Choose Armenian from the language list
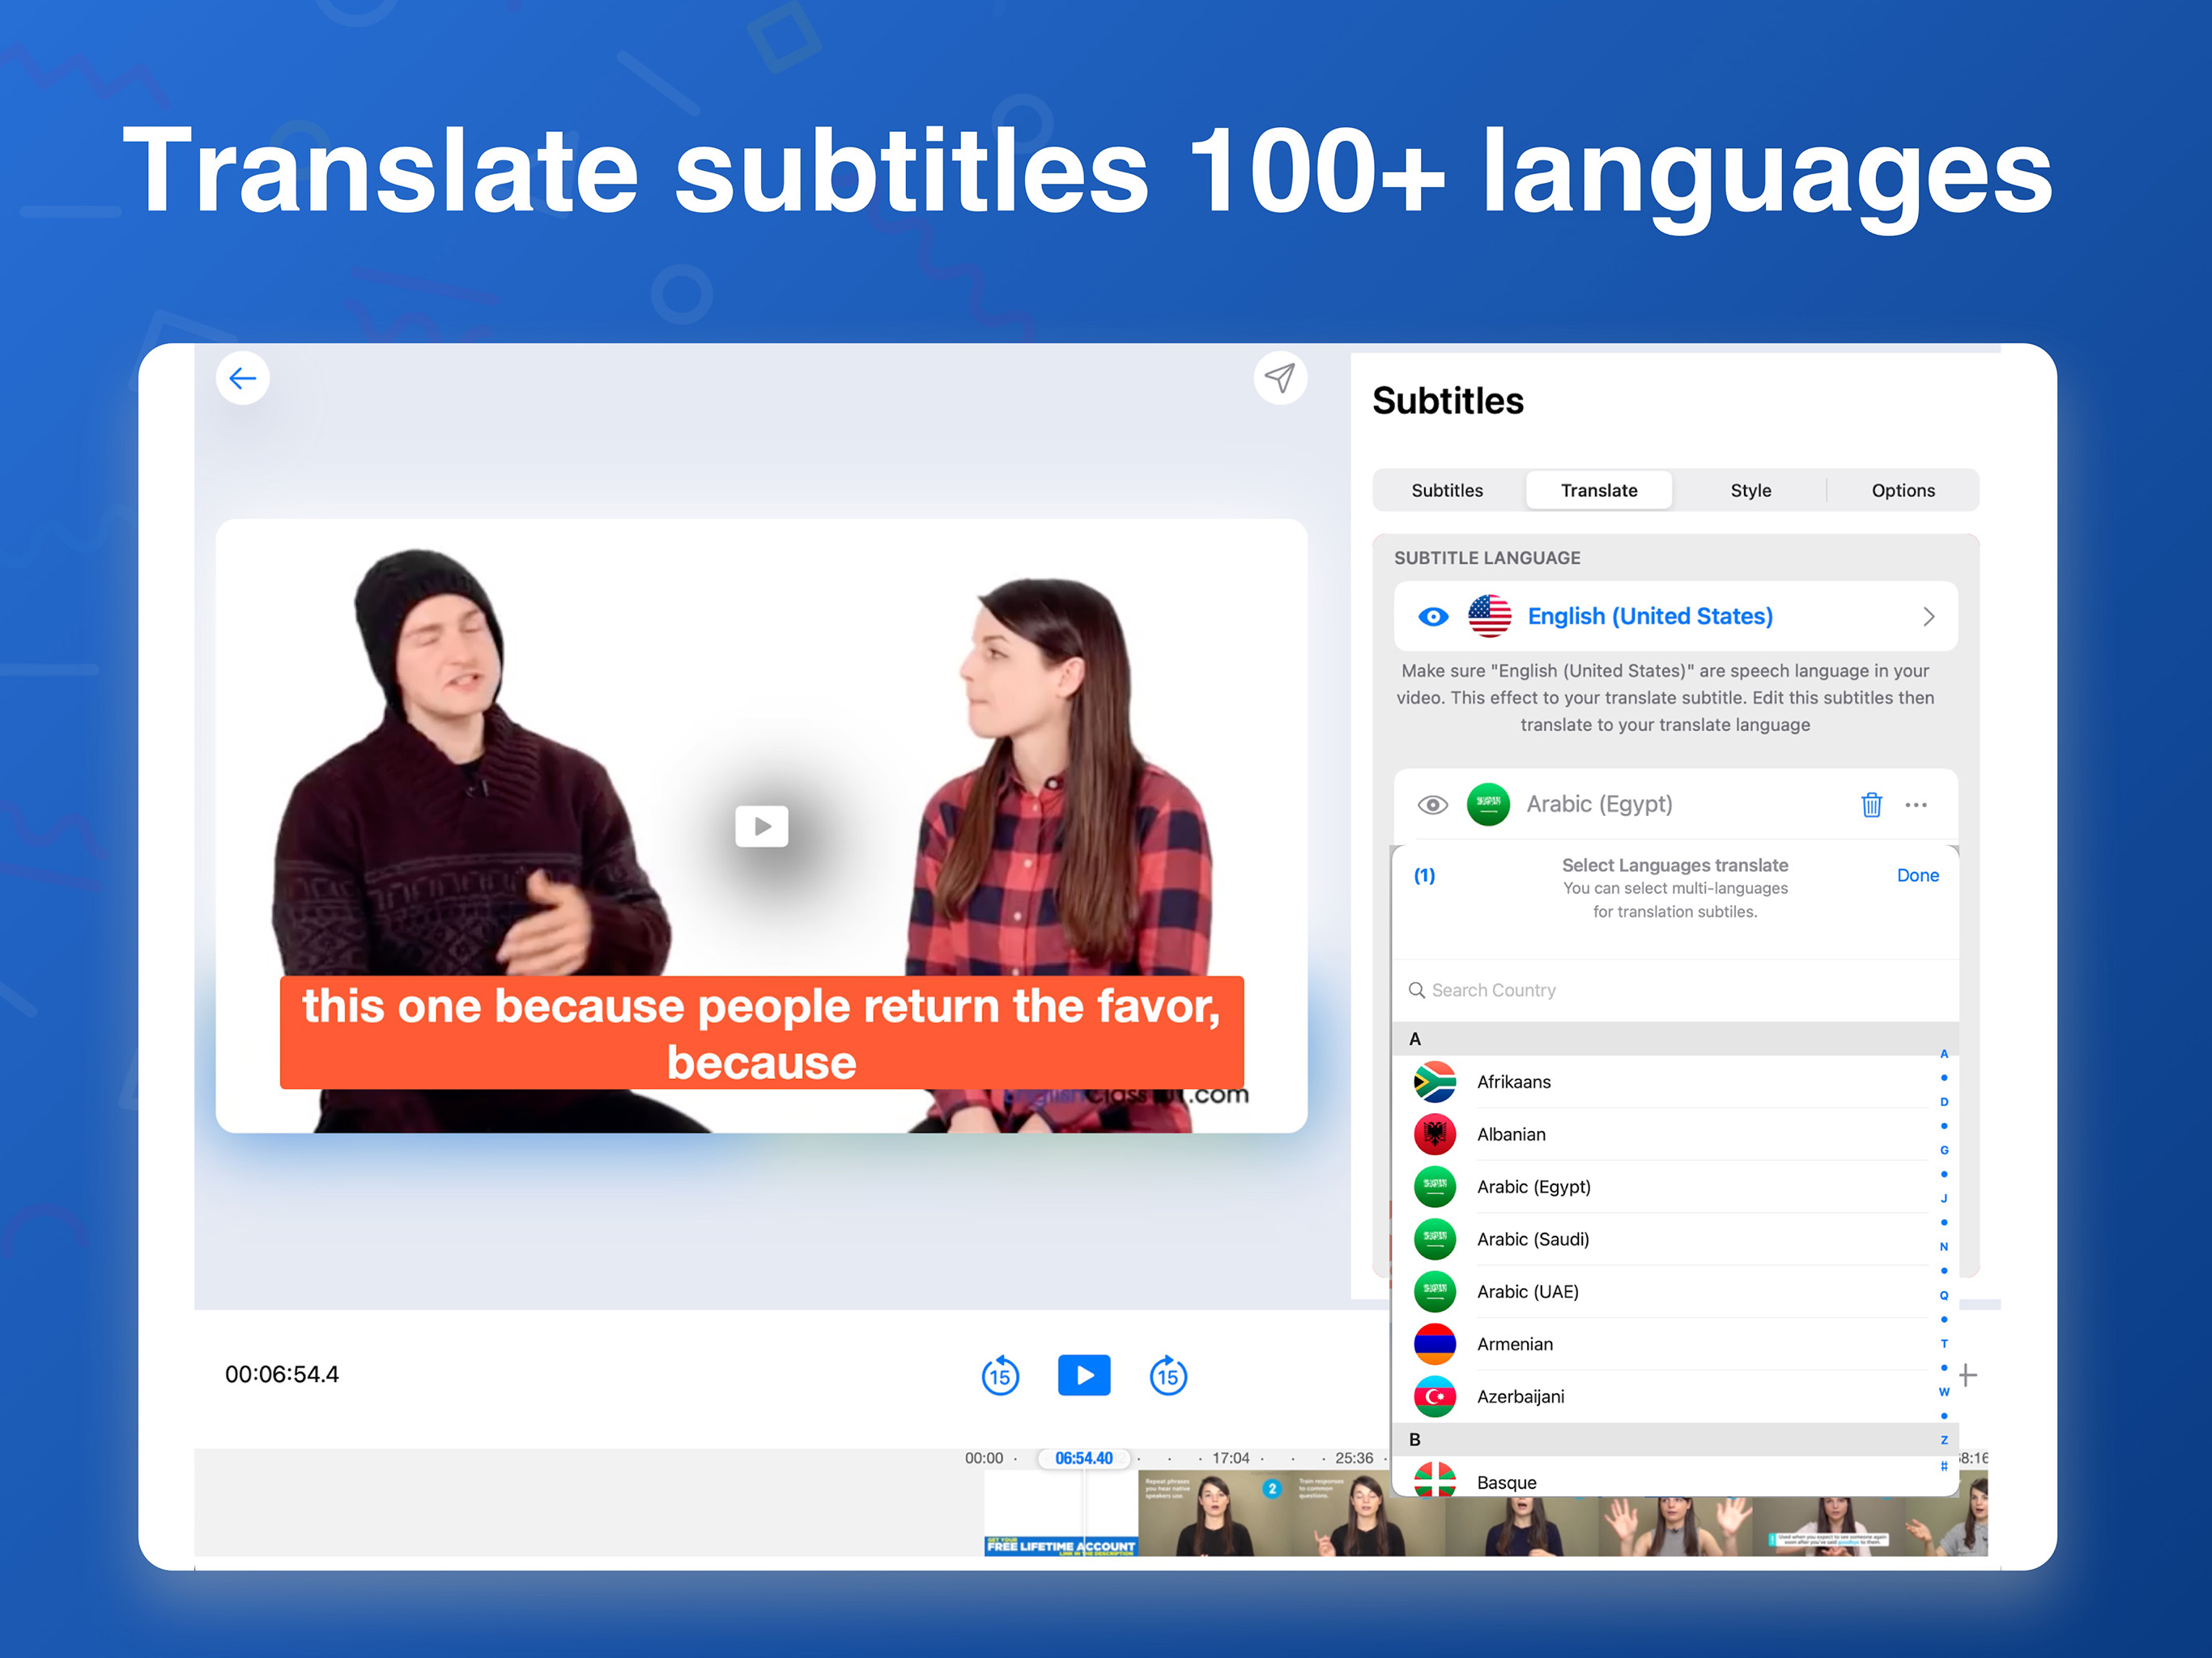 1514,1343
